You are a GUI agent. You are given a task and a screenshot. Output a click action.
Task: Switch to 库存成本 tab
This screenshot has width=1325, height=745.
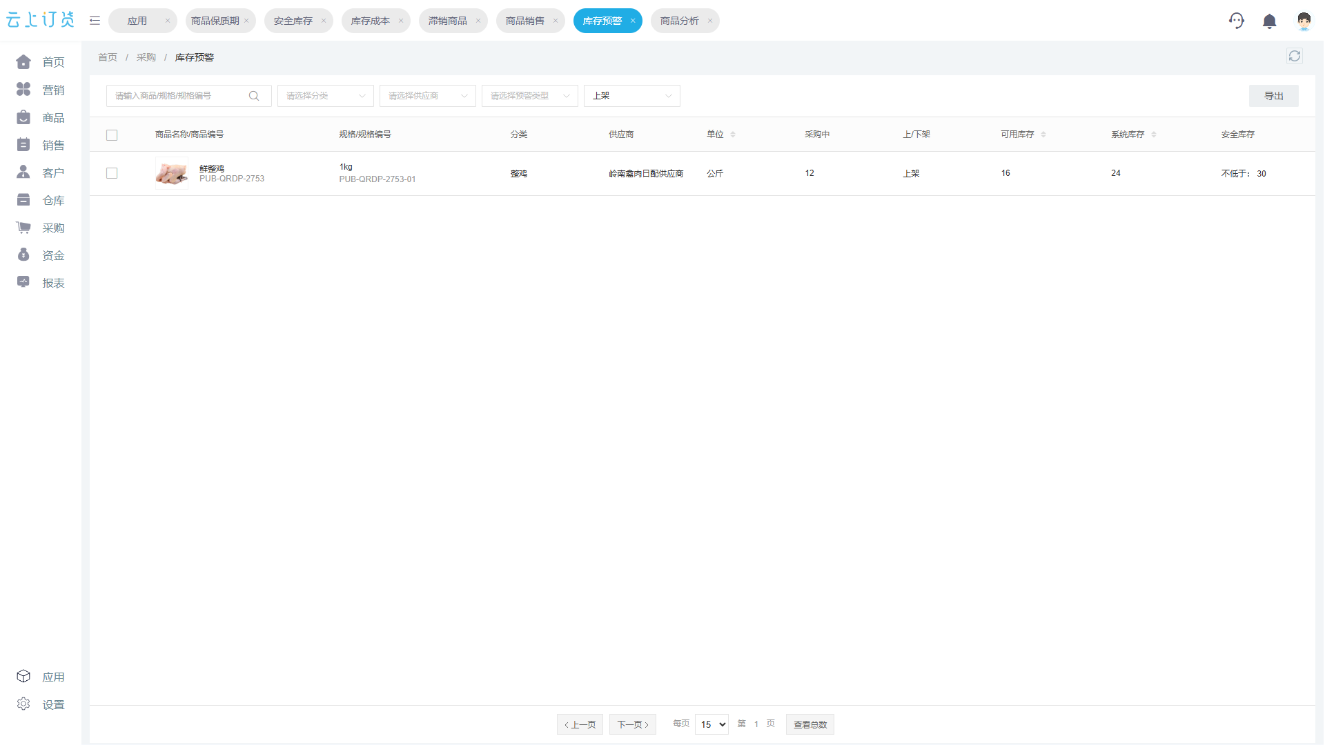[x=371, y=21]
